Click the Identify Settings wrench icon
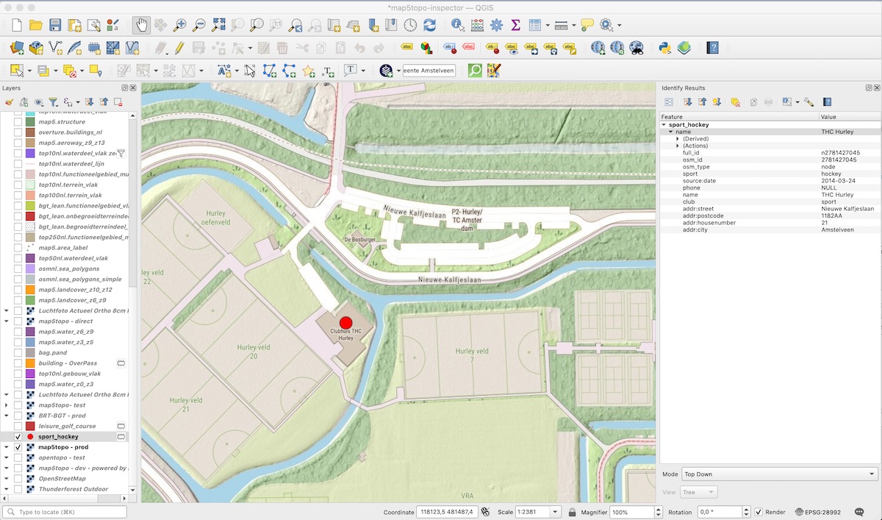882x520 pixels. pyautogui.click(x=810, y=101)
